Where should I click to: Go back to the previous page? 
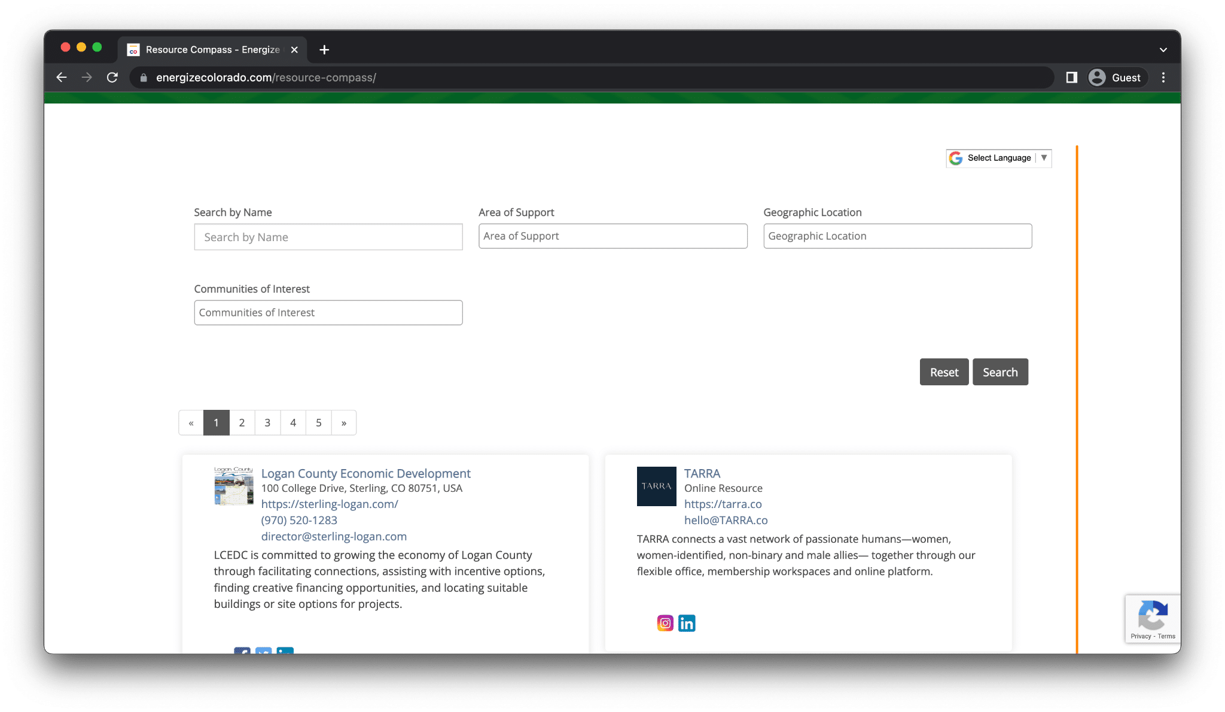(61, 77)
